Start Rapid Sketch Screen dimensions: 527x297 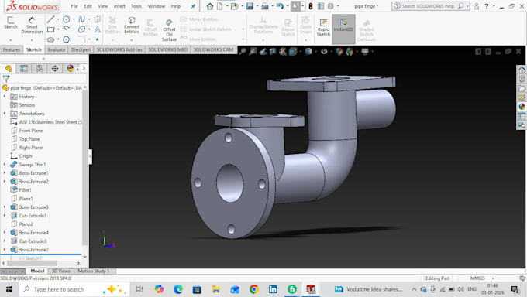pyautogui.click(x=323, y=28)
